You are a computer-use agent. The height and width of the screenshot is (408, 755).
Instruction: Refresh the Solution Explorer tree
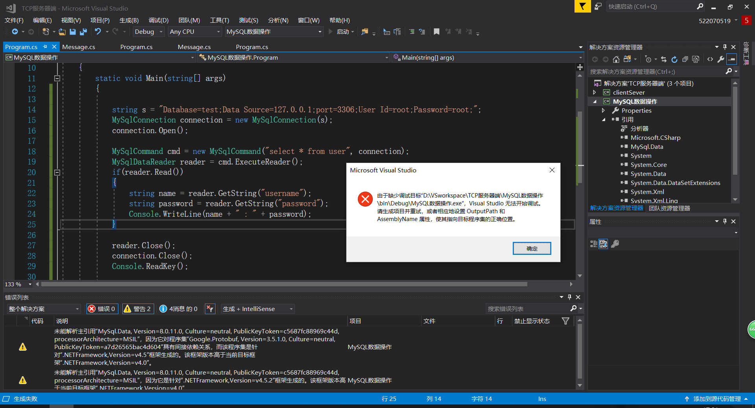(674, 59)
